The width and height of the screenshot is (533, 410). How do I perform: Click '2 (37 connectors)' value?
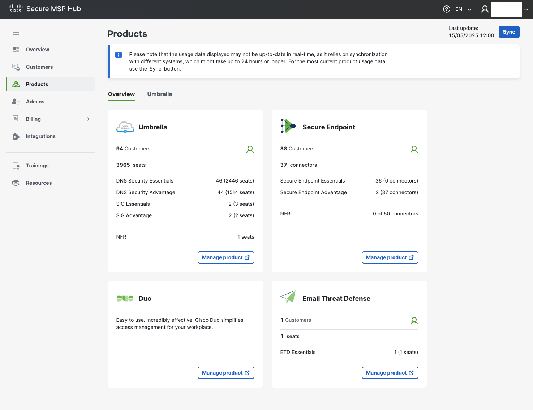(397, 192)
